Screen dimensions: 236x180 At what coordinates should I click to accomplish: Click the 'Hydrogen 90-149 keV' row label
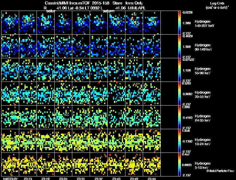click(204, 47)
